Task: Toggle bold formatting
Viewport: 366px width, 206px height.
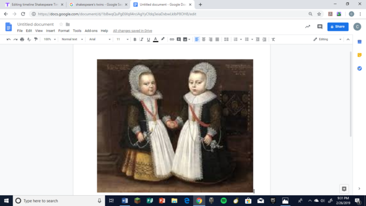Action: click(135, 39)
